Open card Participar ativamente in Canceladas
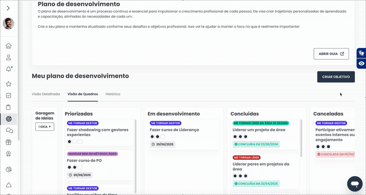The height and width of the screenshot is (195, 366). [335, 139]
